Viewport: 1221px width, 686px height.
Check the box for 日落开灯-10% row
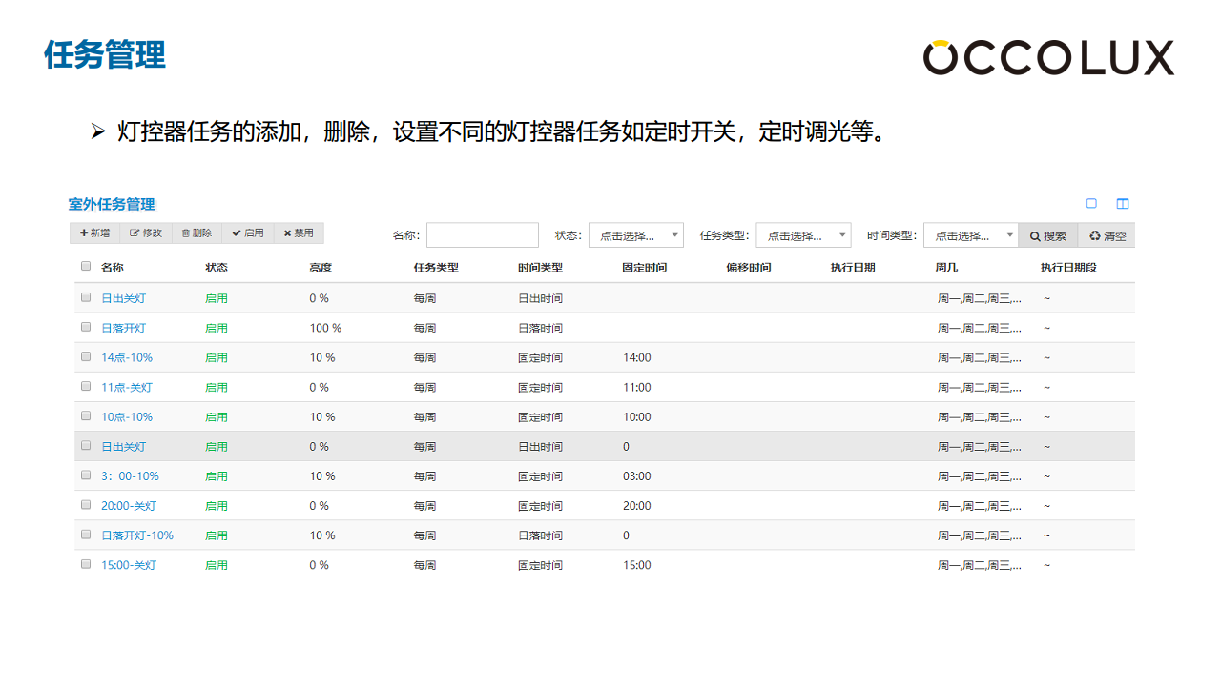[86, 534]
